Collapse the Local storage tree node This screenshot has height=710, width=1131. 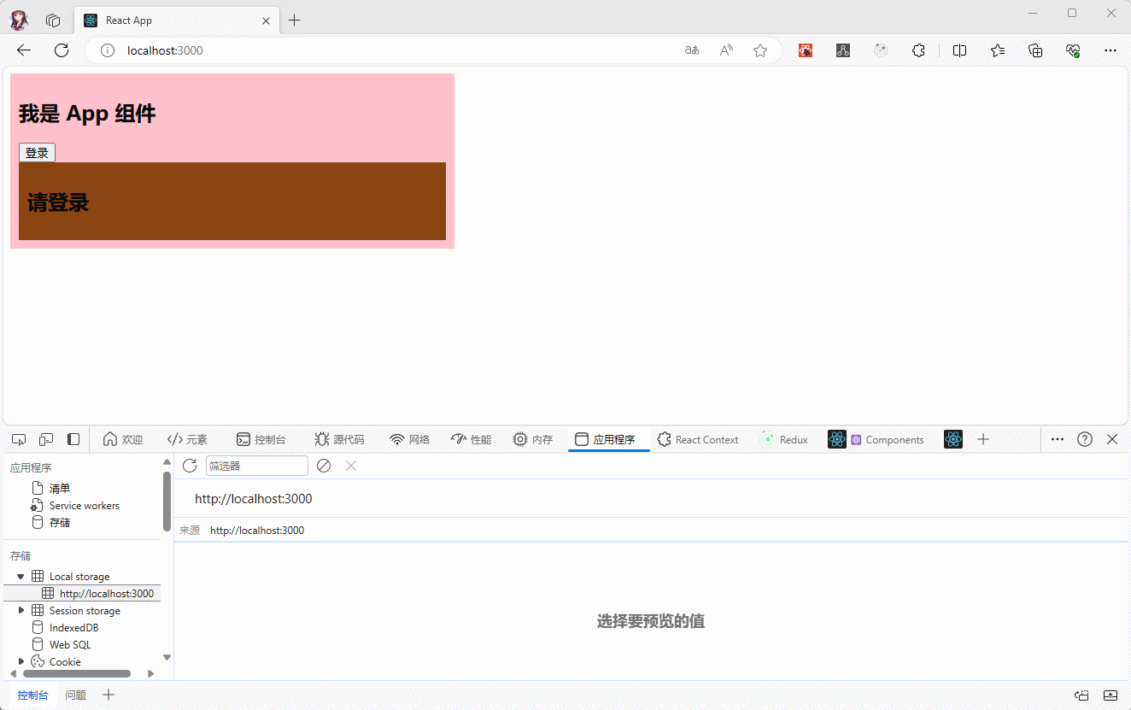pyautogui.click(x=21, y=577)
